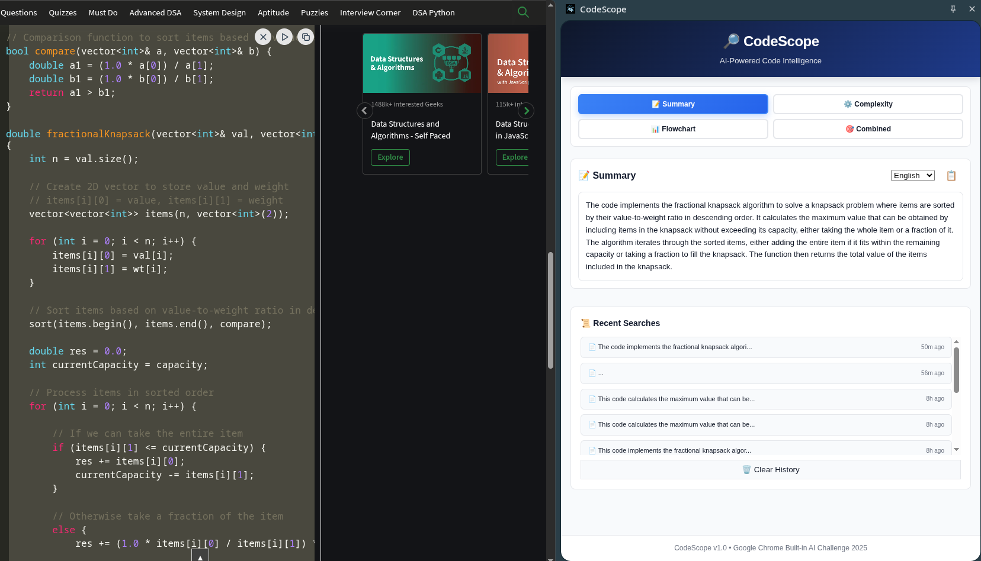Open the Flowchart tab

pyautogui.click(x=673, y=129)
